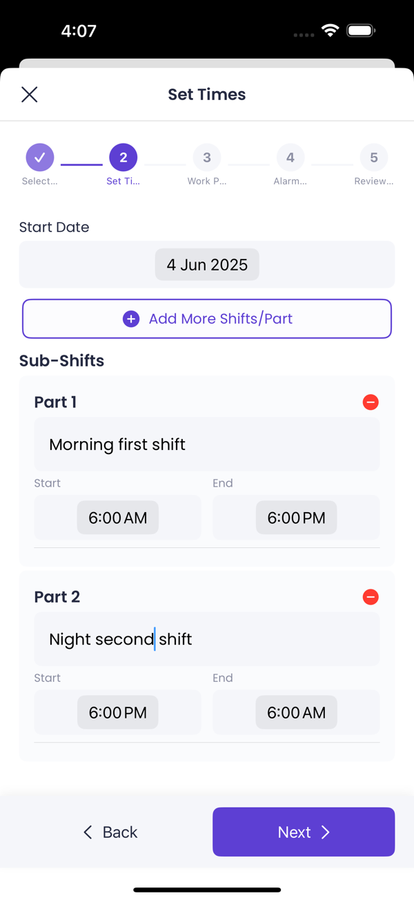The height and width of the screenshot is (900, 414).
Task: Open Part 1 start time 6:00 AM picker
Action: [x=118, y=518]
